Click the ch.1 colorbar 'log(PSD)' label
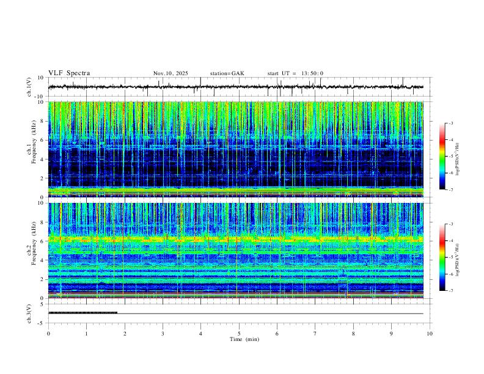The image size is (484, 374). (x=458, y=159)
